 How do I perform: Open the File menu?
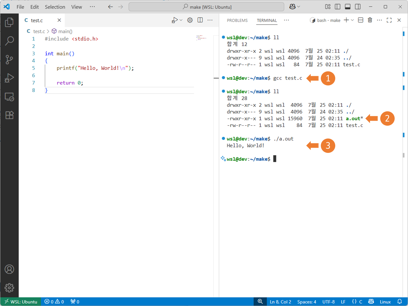click(20, 7)
